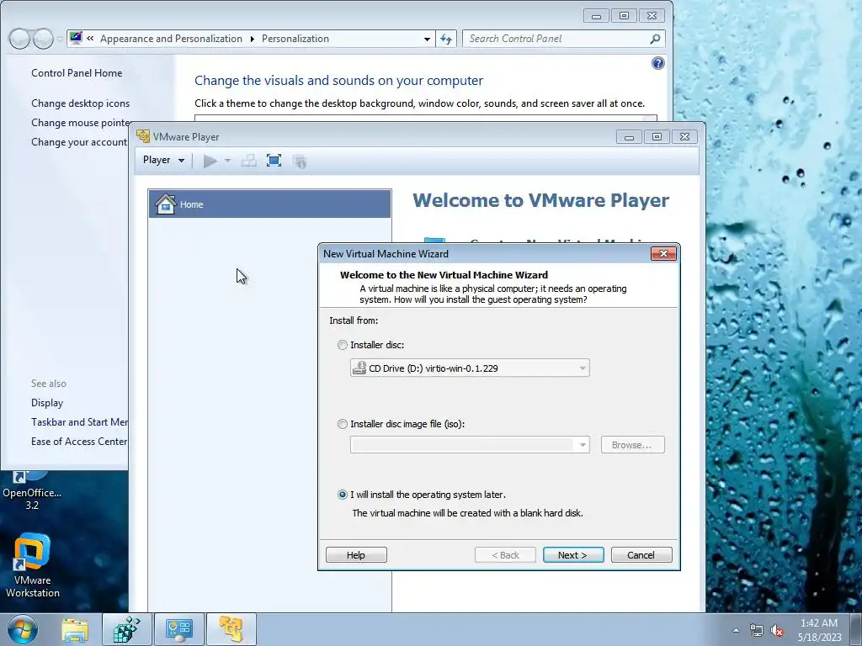The width and height of the screenshot is (862, 646).
Task: Click the green cubes taskbar icon
Action: pos(126,629)
